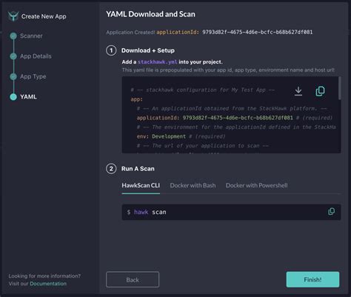Click the 'Create New App' title
Screen dimensions: 351x297
click(44, 16)
